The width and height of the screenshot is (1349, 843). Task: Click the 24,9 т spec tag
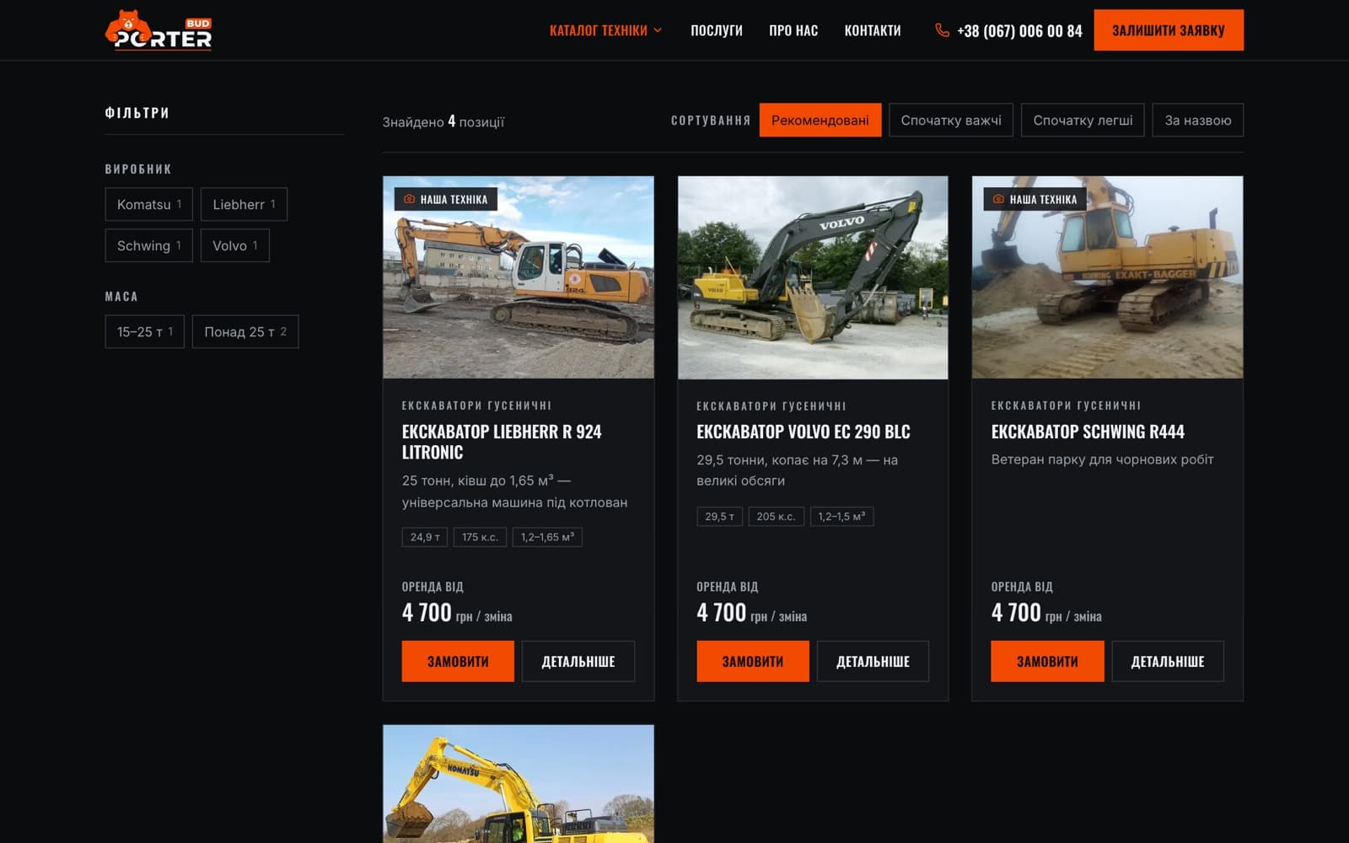point(425,537)
